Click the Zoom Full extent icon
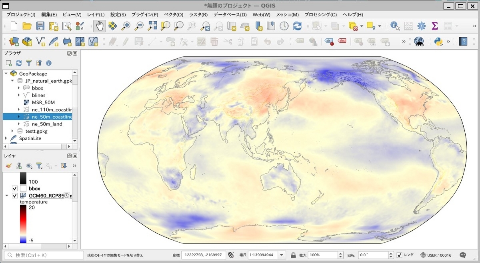 (x=152, y=26)
